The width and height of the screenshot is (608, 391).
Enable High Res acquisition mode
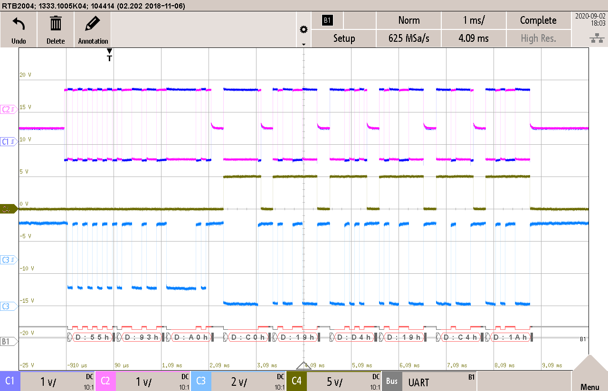point(538,38)
